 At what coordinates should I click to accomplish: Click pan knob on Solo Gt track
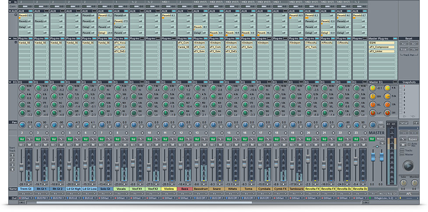[102, 125]
